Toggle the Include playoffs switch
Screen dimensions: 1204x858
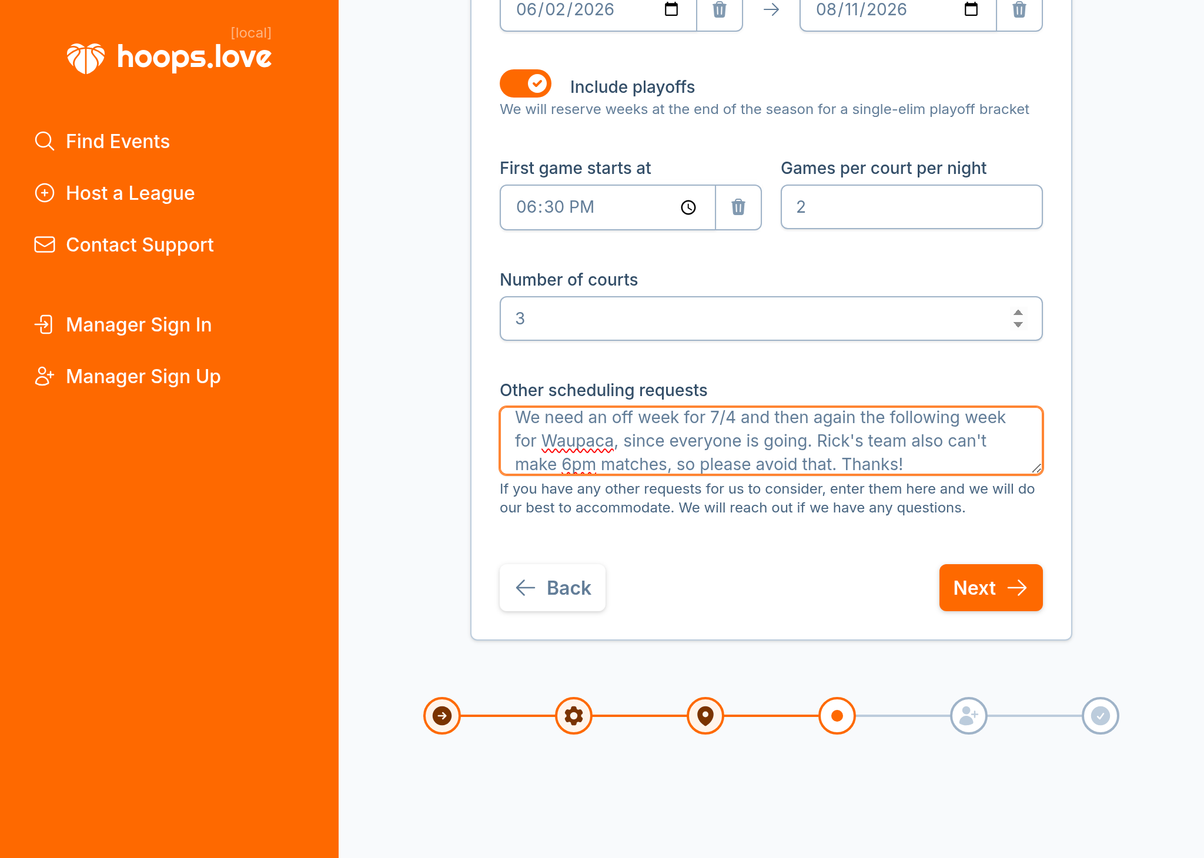(526, 83)
